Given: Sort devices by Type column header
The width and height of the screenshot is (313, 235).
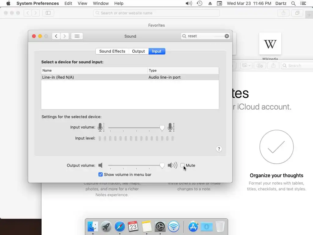Looking at the screenshot, I should pyautogui.click(x=183, y=70).
